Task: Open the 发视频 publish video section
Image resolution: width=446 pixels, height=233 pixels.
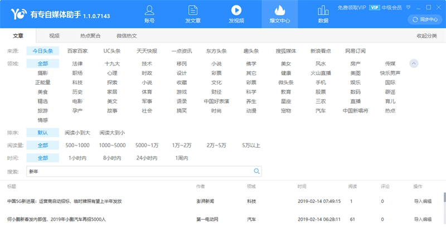Action: click(236, 14)
